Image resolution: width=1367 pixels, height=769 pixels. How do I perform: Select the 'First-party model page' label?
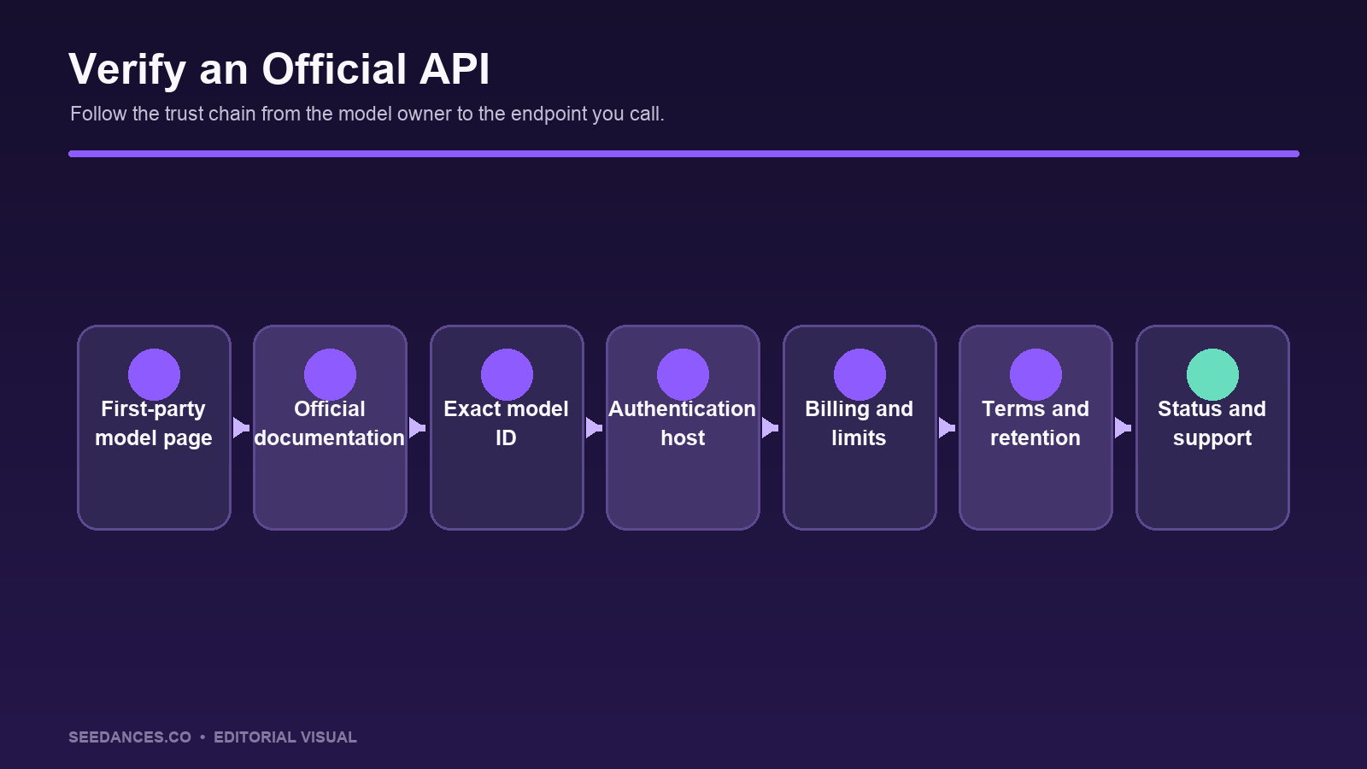click(154, 424)
